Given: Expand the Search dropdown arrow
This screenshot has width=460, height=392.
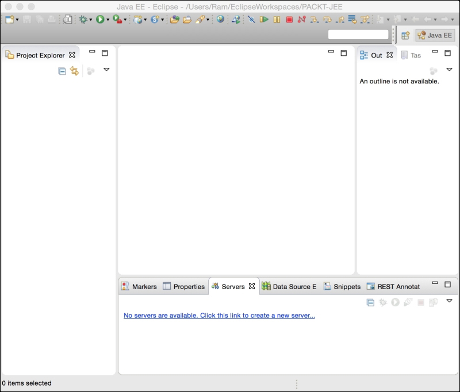Looking at the screenshot, I should click(x=208, y=20).
